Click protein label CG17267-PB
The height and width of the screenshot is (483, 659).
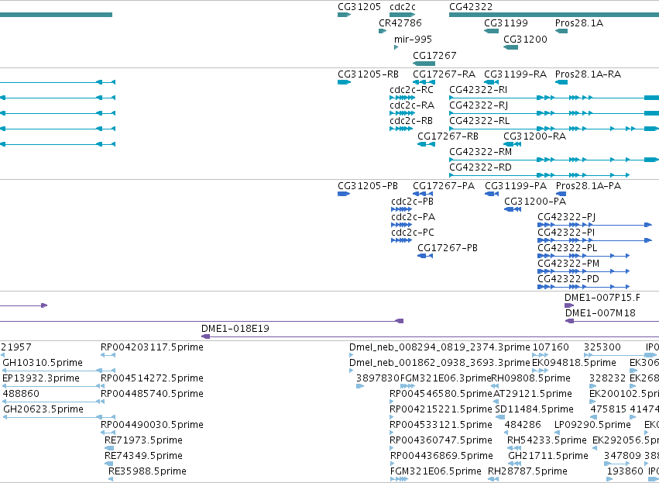(x=448, y=249)
